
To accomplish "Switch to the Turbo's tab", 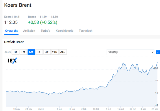I will (x=45, y=31).
